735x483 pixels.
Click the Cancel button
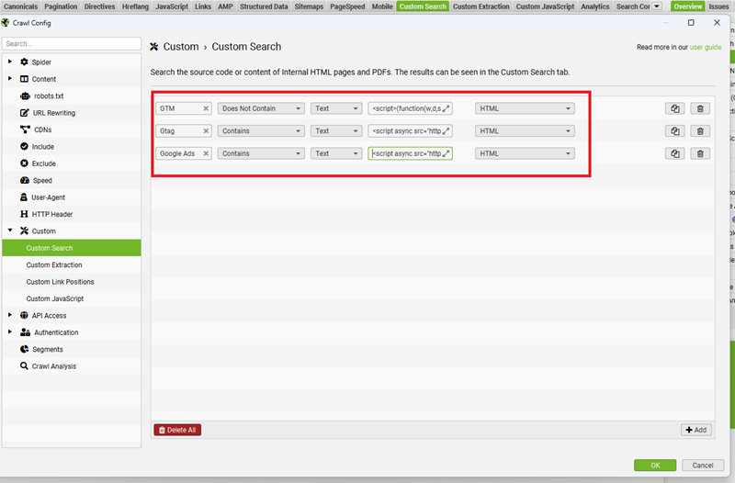pos(703,465)
